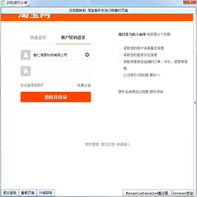Click the username field containing 智仁信息科技有限公司
This screenshot has height=197, width=197.
pyautogui.click(x=61, y=55)
